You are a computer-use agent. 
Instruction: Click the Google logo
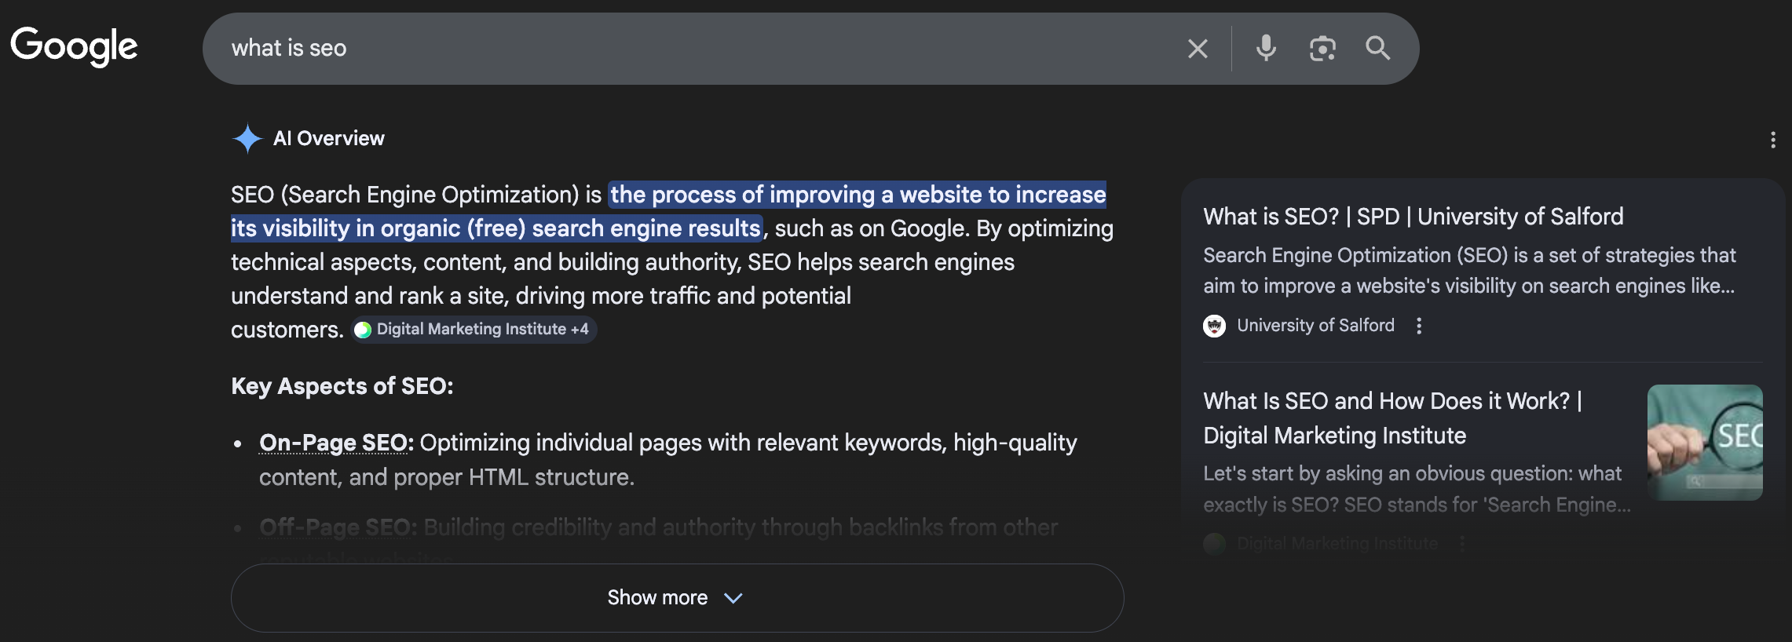click(x=74, y=47)
